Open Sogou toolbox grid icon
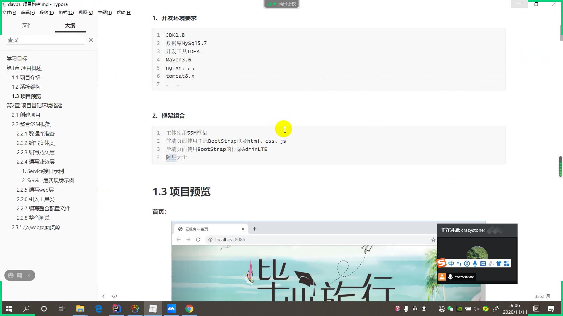Image resolution: width=563 pixels, height=316 pixels. pos(507,264)
